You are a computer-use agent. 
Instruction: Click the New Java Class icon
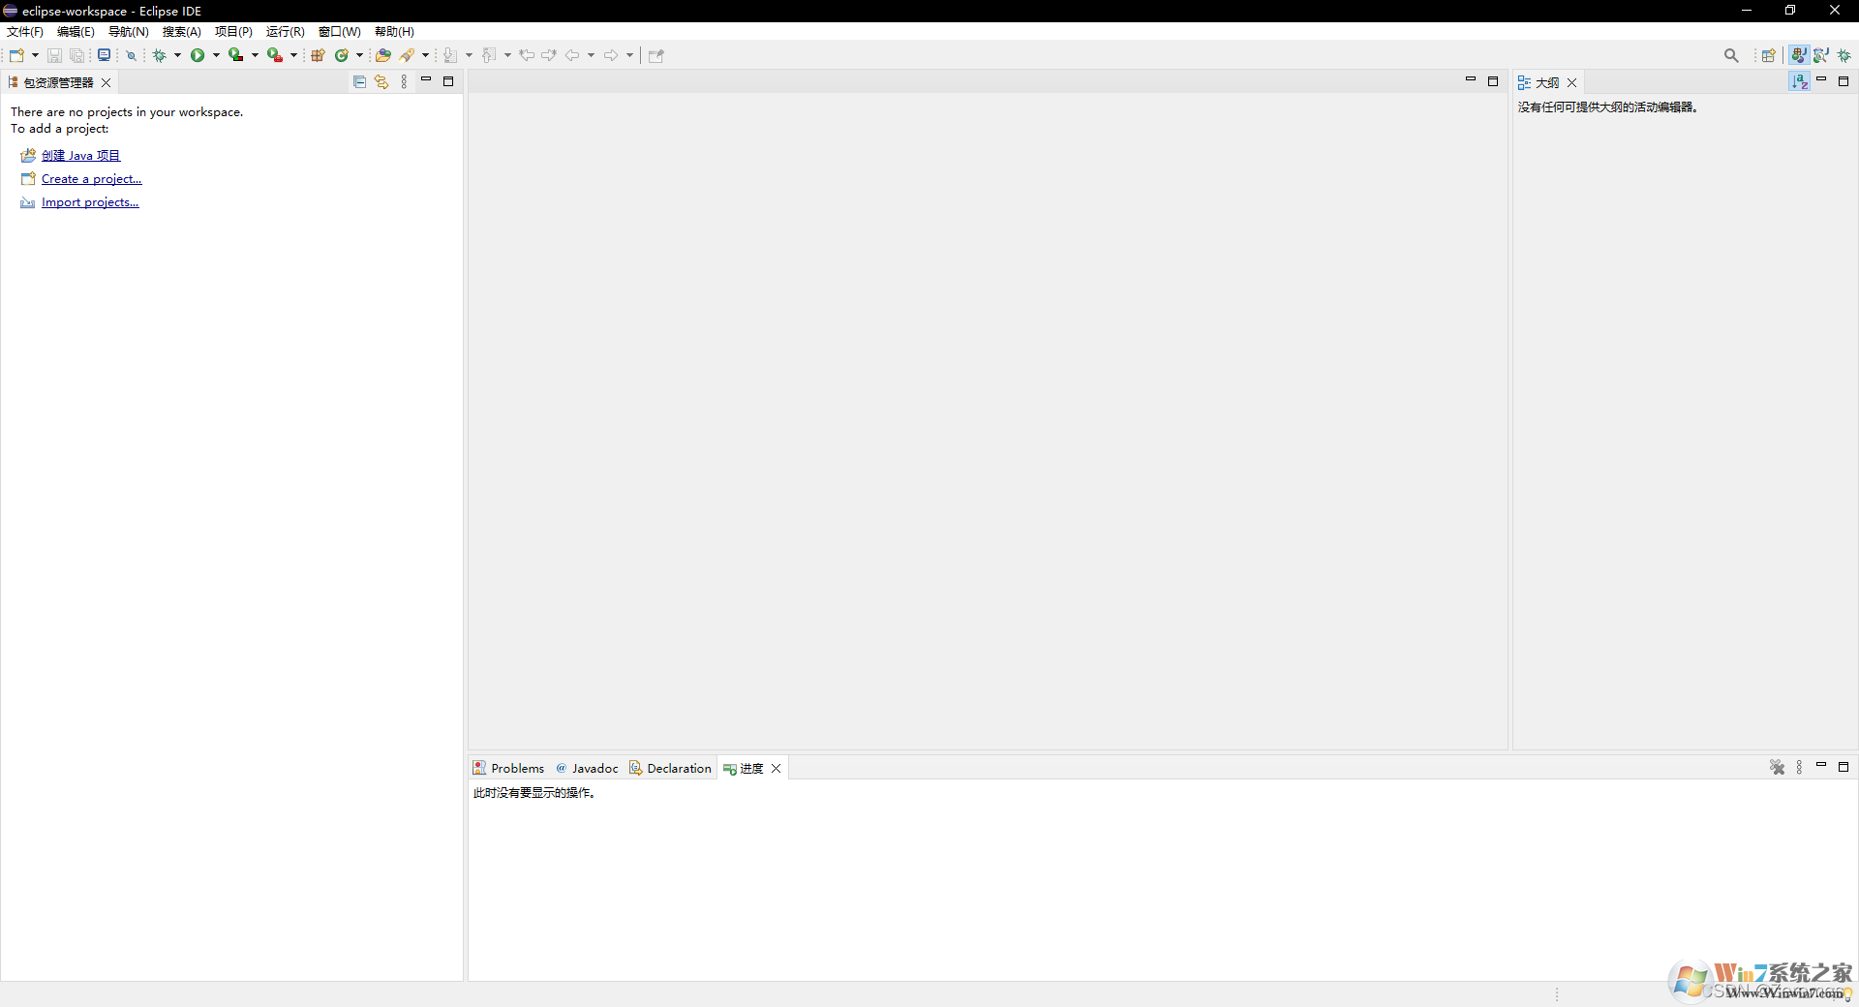(341, 55)
